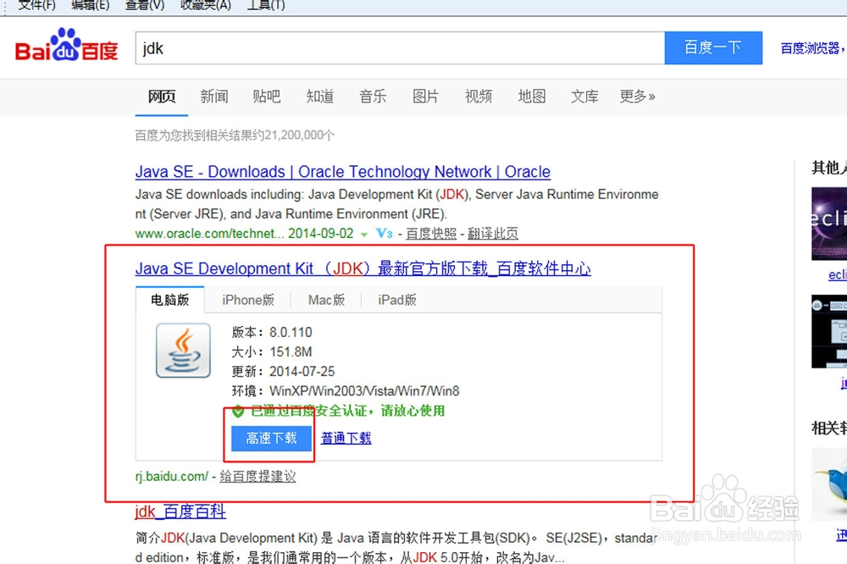Select the 电脑版 tab
The width and height of the screenshot is (847, 564).
coord(169,300)
